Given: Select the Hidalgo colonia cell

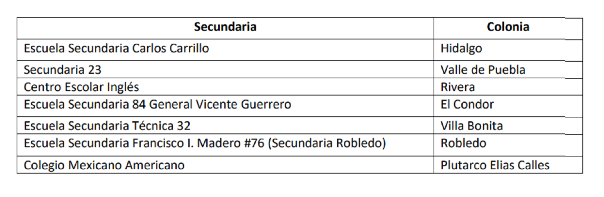Looking at the screenshot, I should [461, 48].
